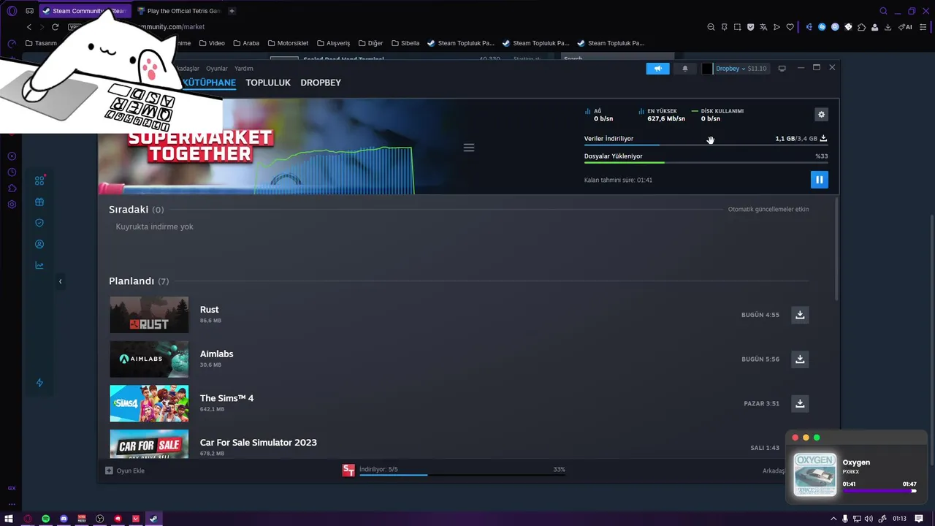Click Otomatik güncellemeler etkin text
Image resolution: width=935 pixels, height=526 pixels.
768,210
